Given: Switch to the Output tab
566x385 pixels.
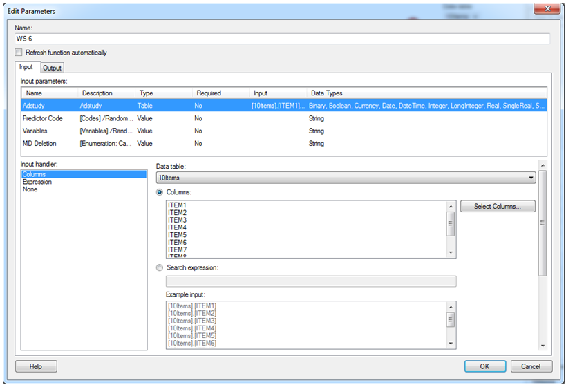Looking at the screenshot, I should click(x=52, y=68).
